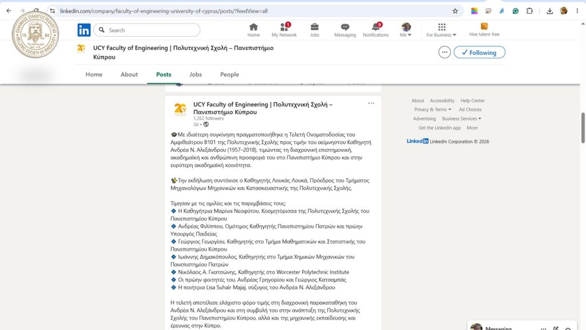The width and height of the screenshot is (586, 330).
Task: Click the page vertical scrollbar thumb
Action: tap(583, 128)
